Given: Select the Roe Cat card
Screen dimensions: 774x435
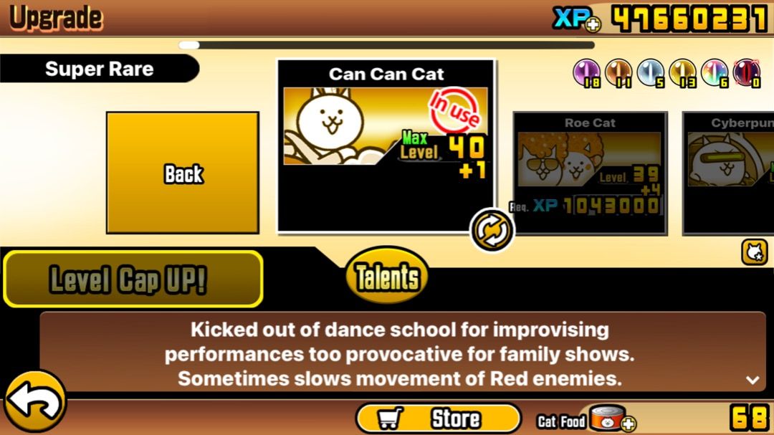Looking at the screenshot, I should click(590, 173).
